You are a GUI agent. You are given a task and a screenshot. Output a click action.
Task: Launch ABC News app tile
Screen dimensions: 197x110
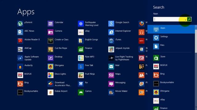20,32
